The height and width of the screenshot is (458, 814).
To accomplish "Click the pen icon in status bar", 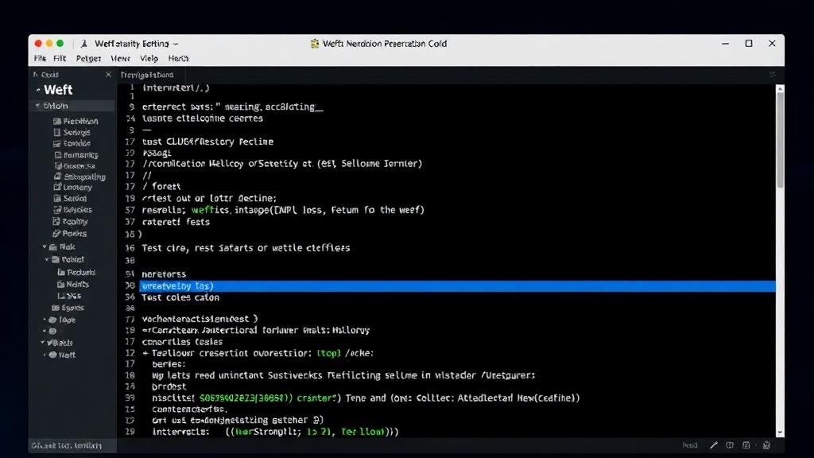I will point(714,445).
